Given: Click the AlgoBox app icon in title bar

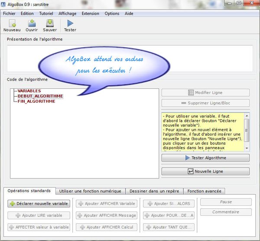Looking at the screenshot, I should tap(3, 4).
